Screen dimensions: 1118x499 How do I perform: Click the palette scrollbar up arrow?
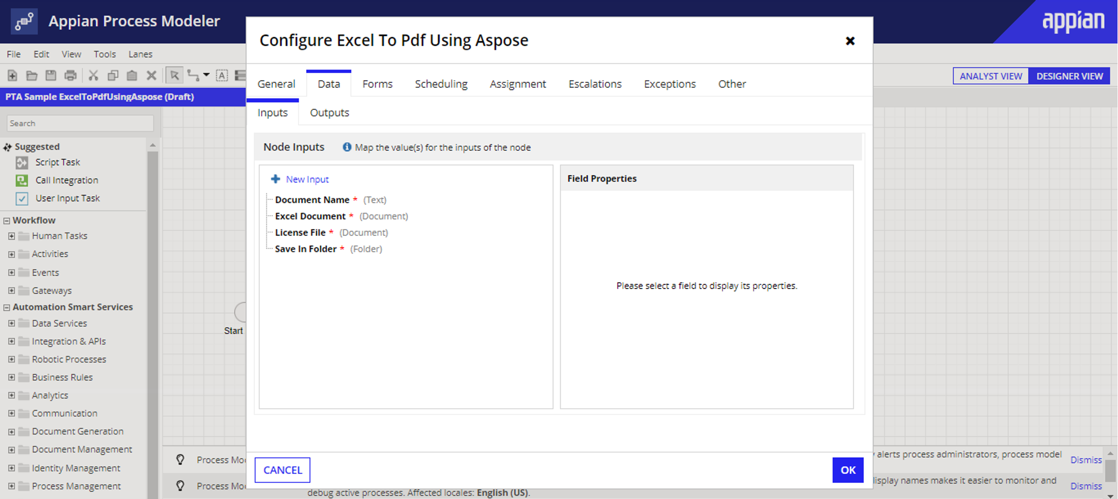click(x=152, y=145)
